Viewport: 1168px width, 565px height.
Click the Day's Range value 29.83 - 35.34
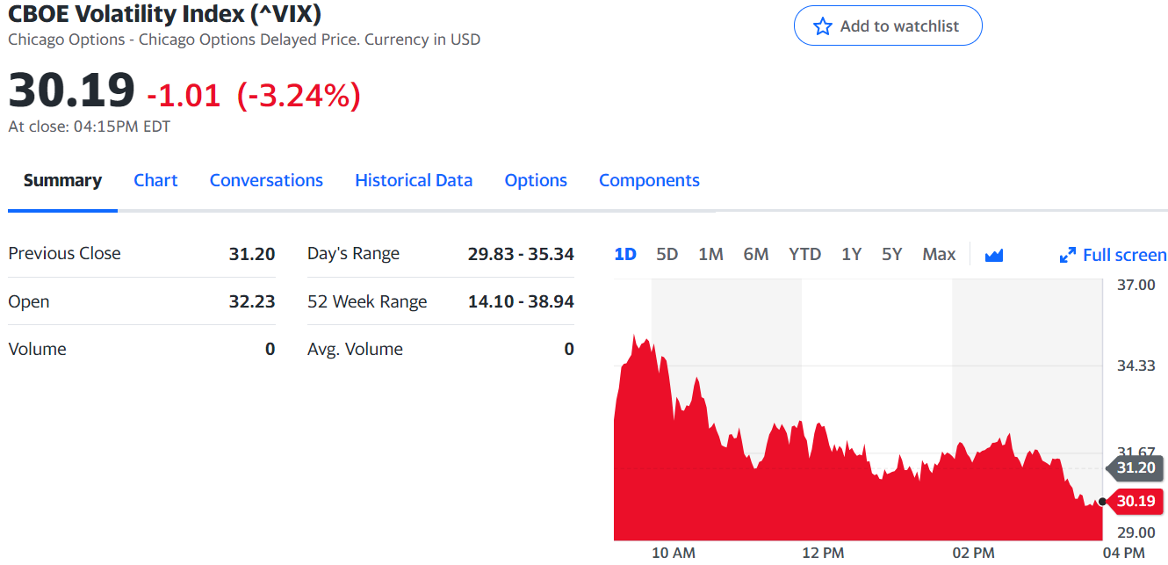pyautogui.click(x=521, y=254)
